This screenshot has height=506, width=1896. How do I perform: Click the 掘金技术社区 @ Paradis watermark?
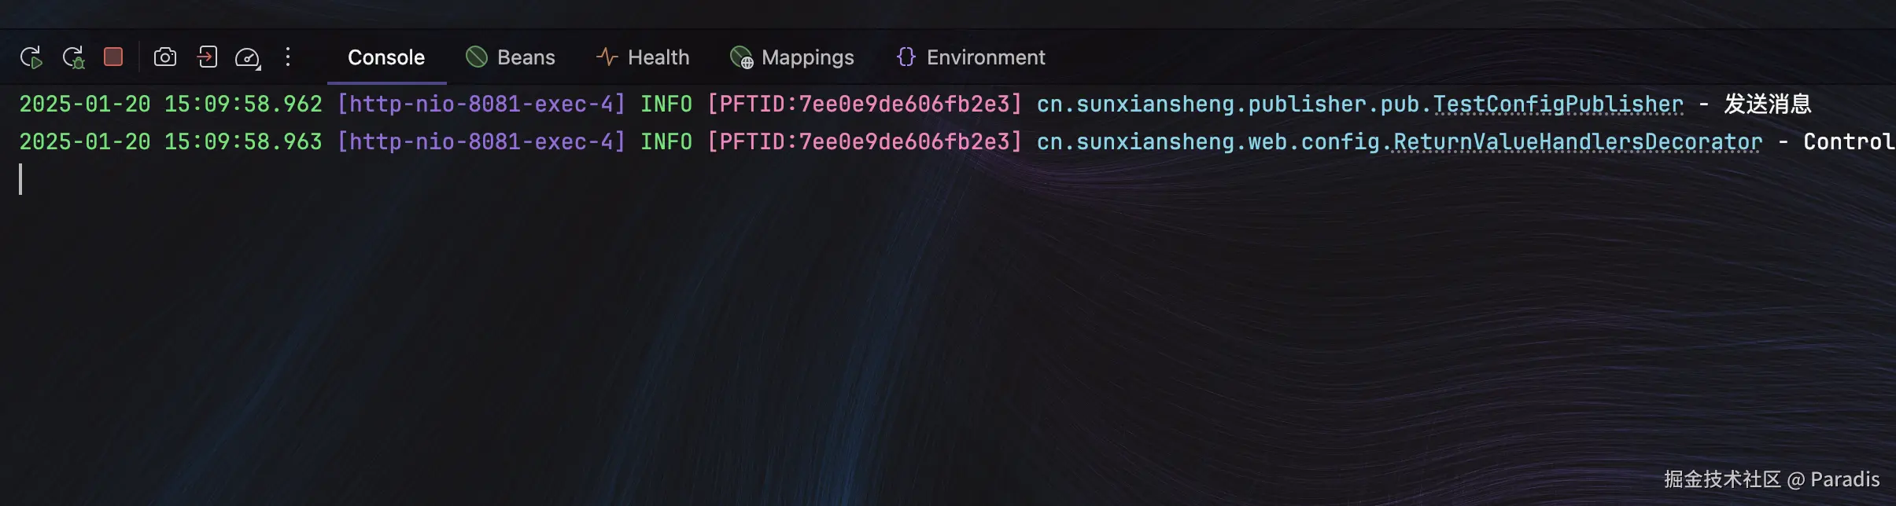coord(1772,479)
